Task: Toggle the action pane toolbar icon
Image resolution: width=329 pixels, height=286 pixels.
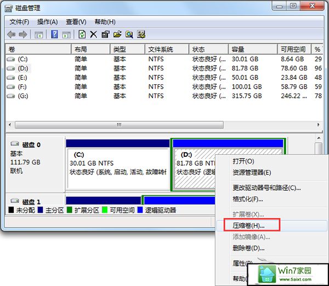Action: [67, 34]
